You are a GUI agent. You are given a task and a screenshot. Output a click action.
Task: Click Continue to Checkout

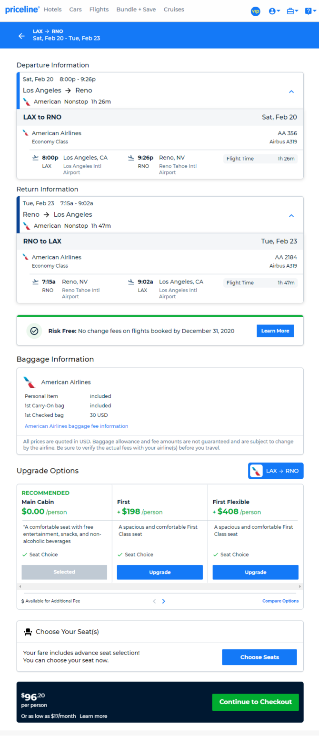tap(256, 702)
